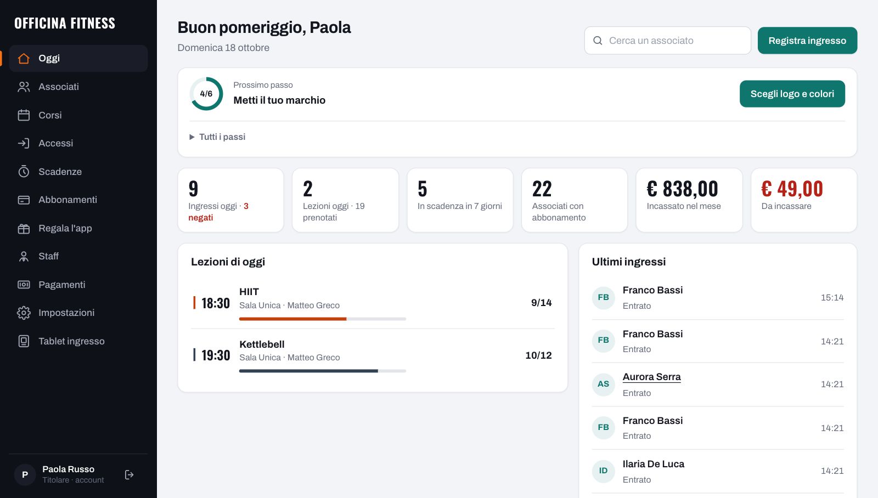Click the Corsi calendar icon
Screen dimensions: 878x498
tap(24, 115)
